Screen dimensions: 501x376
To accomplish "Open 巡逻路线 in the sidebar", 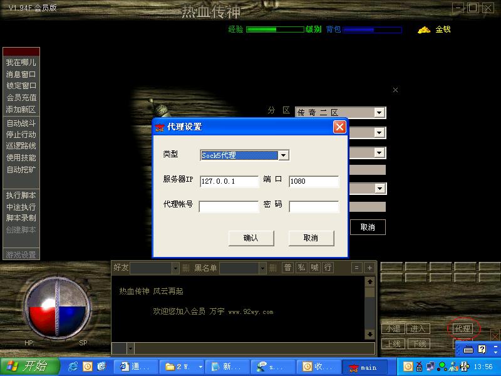I will (21, 146).
